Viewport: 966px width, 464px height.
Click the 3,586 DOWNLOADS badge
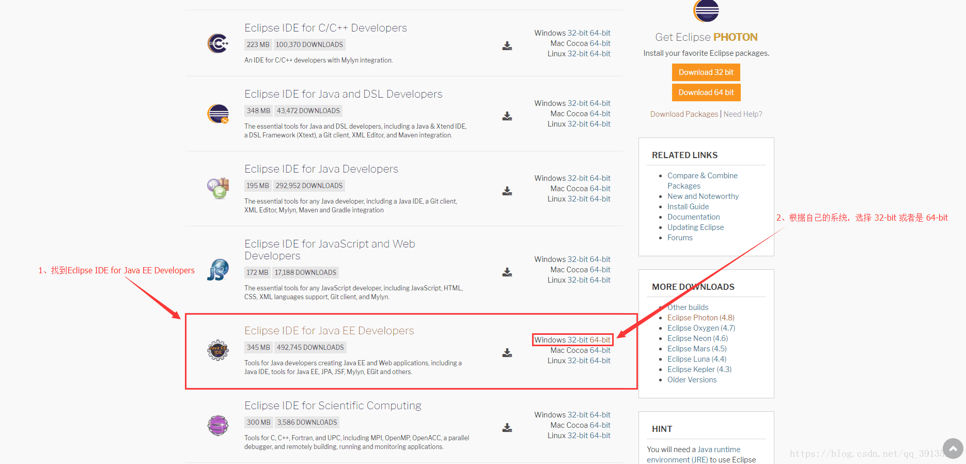click(307, 423)
